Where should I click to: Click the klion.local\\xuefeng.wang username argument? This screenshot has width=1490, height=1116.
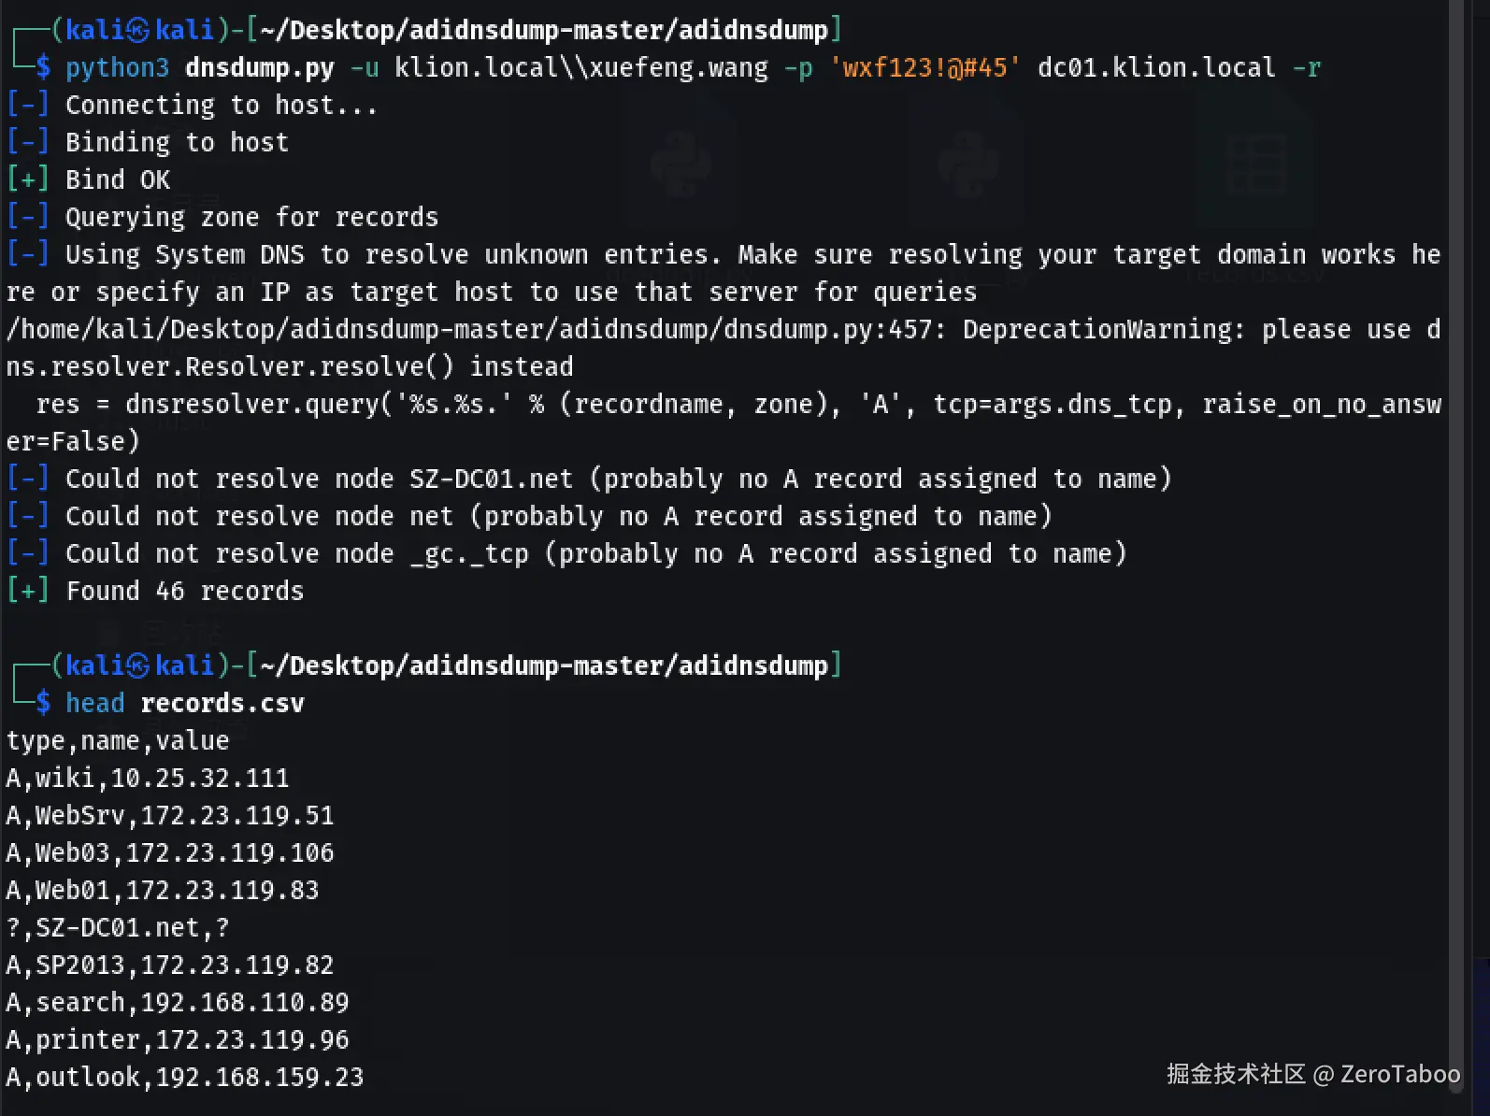(x=580, y=68)
